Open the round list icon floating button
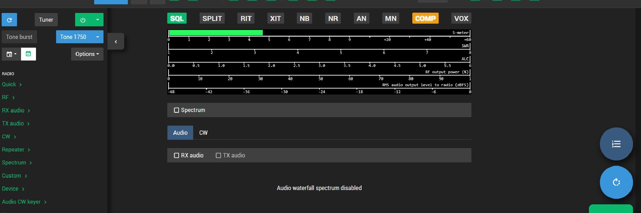Viewport: 641px width, 213px height. (616, 144)
